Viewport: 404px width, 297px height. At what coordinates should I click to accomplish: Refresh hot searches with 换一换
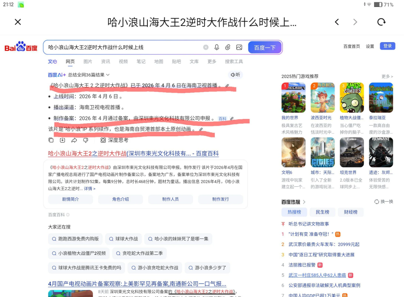384,202
